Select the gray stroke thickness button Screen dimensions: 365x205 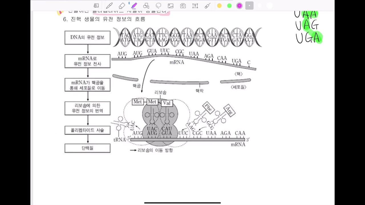[249, 6]
